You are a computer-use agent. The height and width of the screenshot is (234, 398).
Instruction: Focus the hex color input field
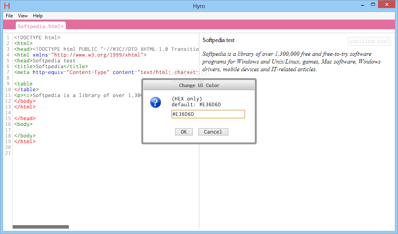tap(208, 114)
